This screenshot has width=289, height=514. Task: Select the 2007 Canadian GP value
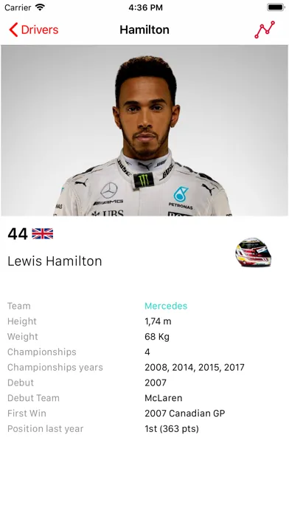[x=185, y=414]
